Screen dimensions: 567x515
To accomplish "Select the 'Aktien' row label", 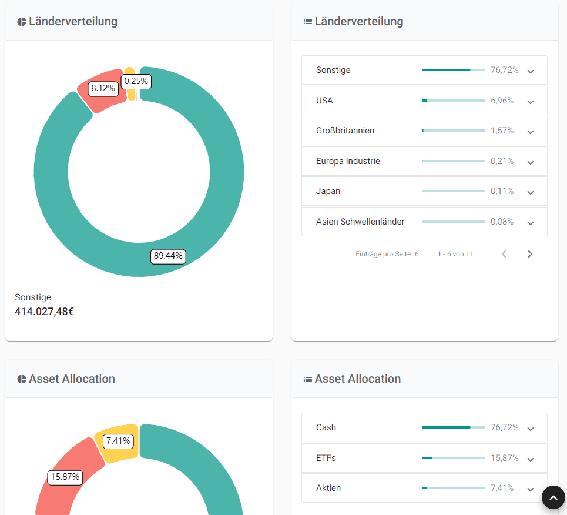I will [328, 488].
